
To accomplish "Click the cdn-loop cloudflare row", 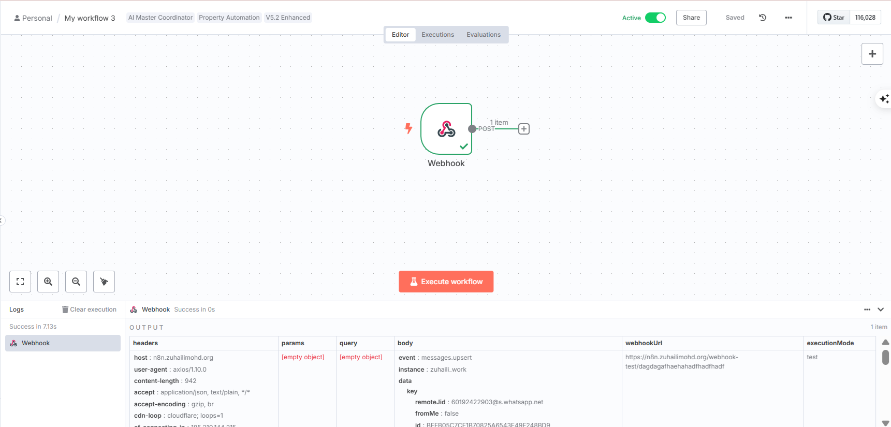I will click(178, 416).
